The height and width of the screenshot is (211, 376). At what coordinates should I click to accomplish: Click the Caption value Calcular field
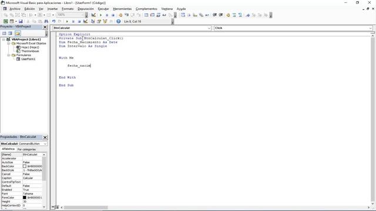tap(32, 178)
